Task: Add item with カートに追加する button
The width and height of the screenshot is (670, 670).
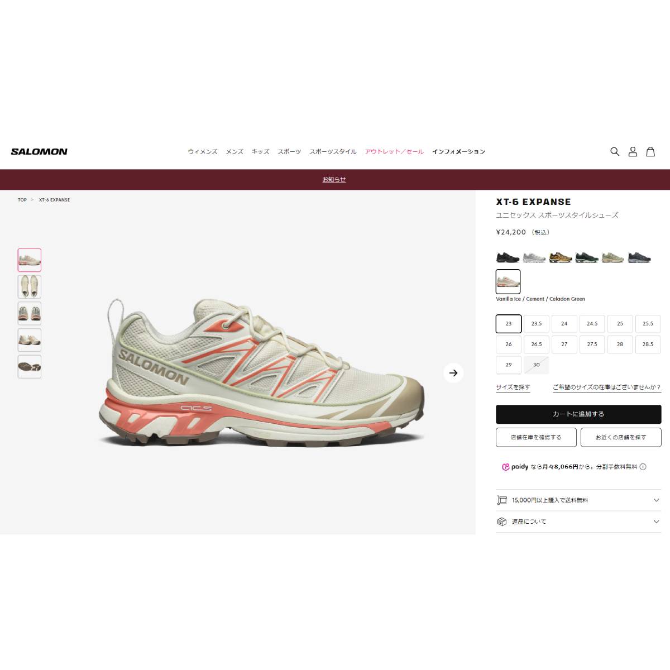Action: 578,414
